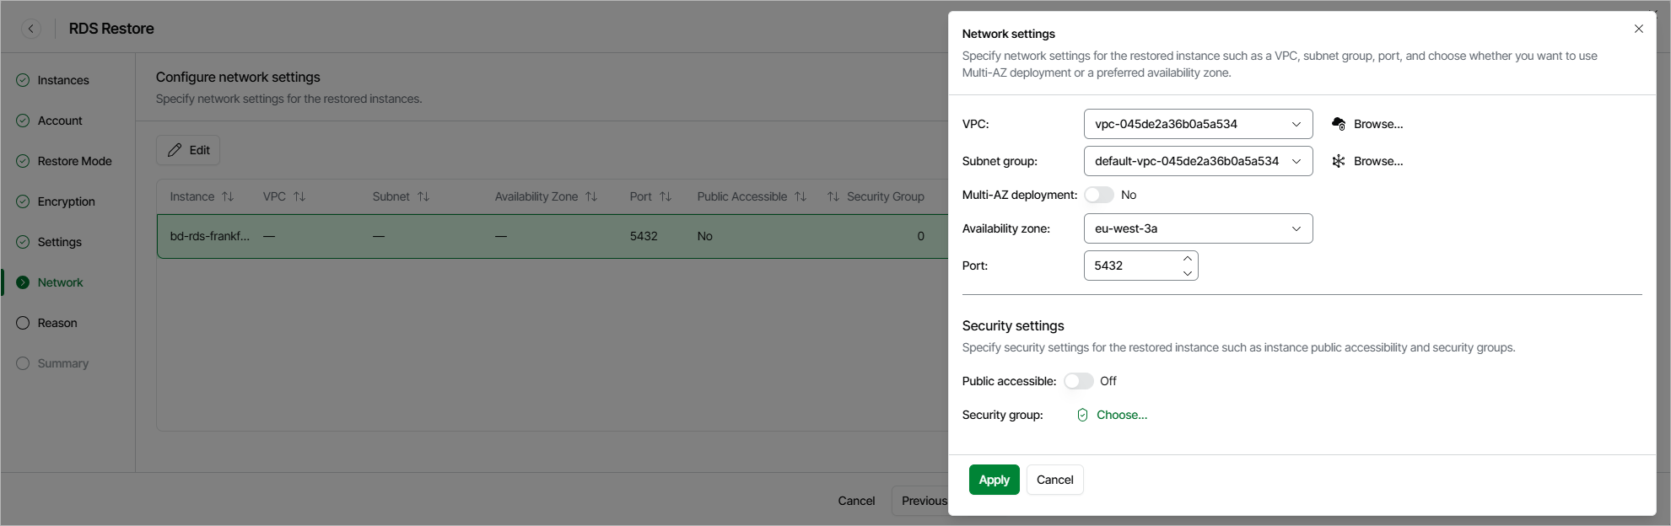Click the Subnet group browse icon
The image size is (1671, 526).
[x=1339, y=161]
